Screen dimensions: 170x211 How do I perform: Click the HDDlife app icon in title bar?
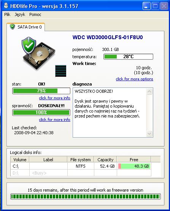point(6,6)
